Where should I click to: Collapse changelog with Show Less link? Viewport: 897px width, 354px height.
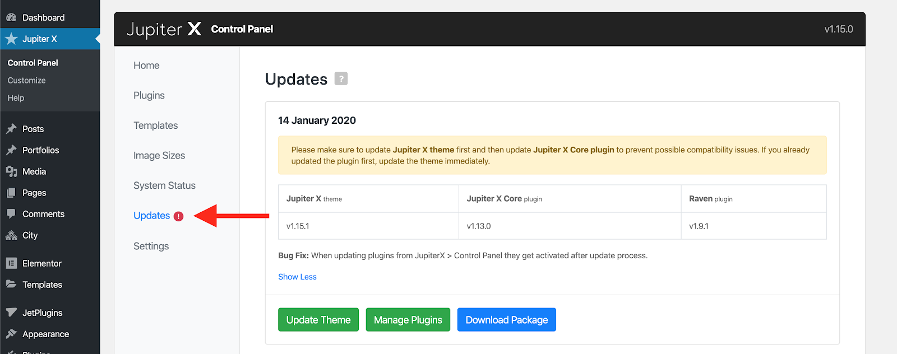297,277
